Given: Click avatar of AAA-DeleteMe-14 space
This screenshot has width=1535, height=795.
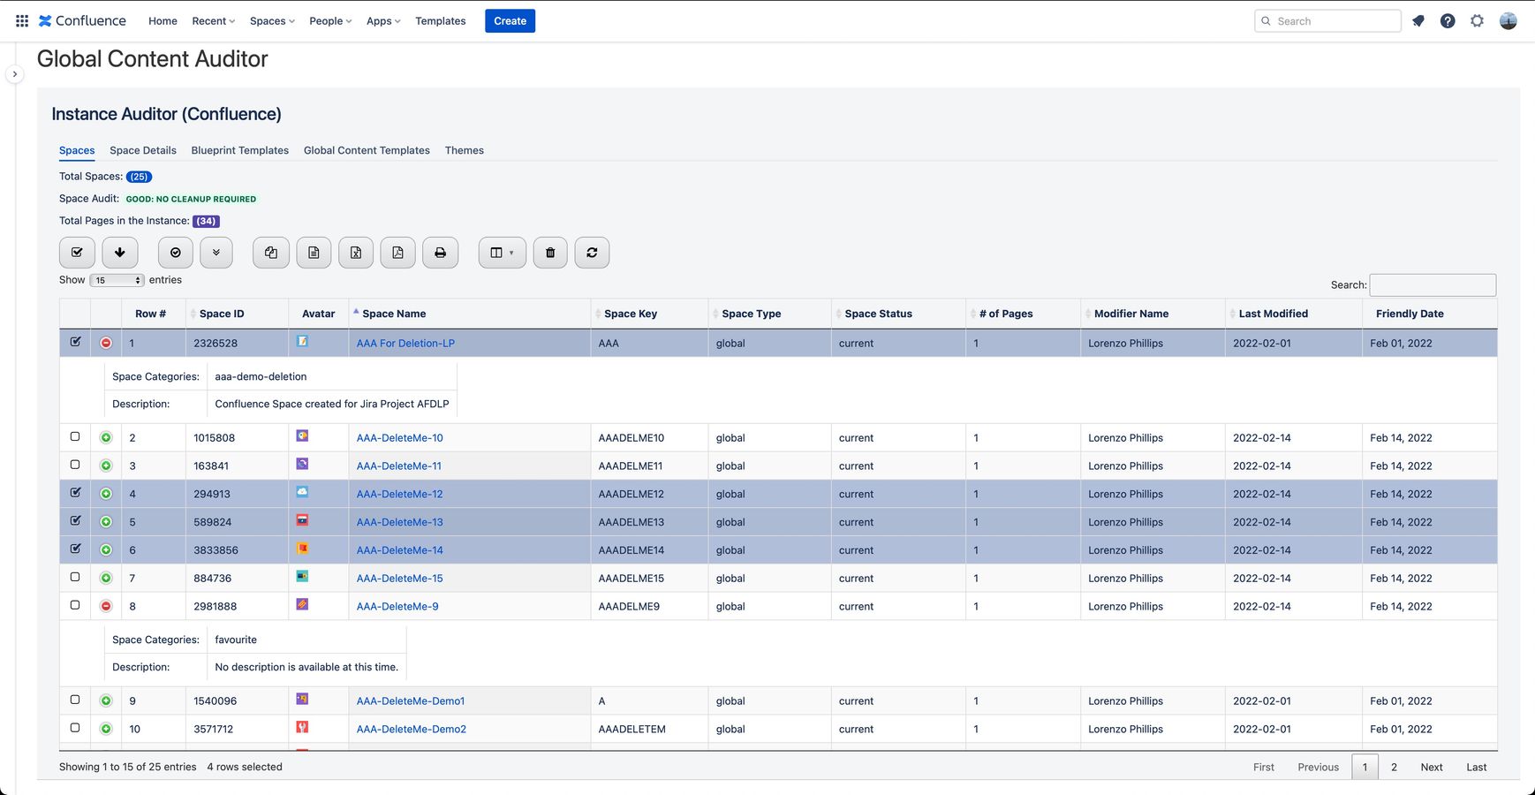Looking at the screenshot, I should click(302, 548).
